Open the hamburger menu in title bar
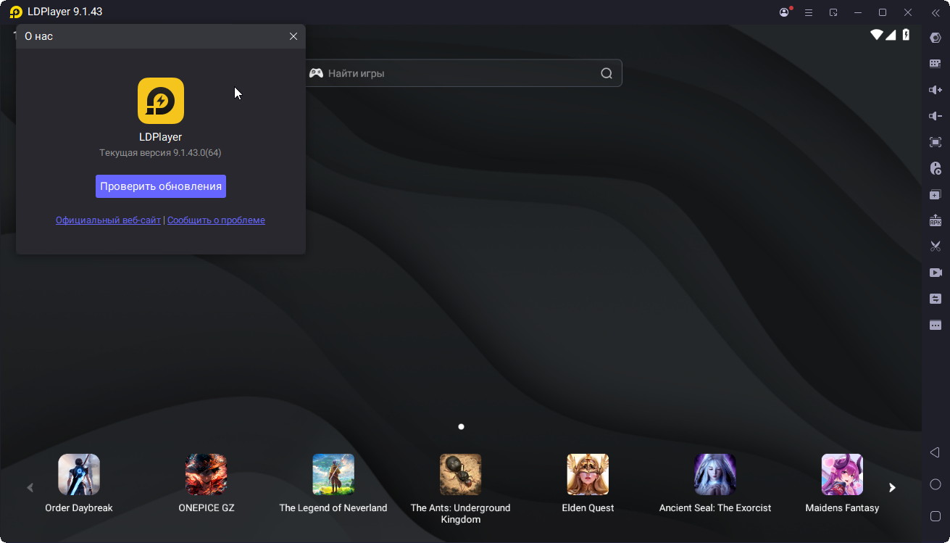This screenshot has width=950, height=543. tap(809, 12)
